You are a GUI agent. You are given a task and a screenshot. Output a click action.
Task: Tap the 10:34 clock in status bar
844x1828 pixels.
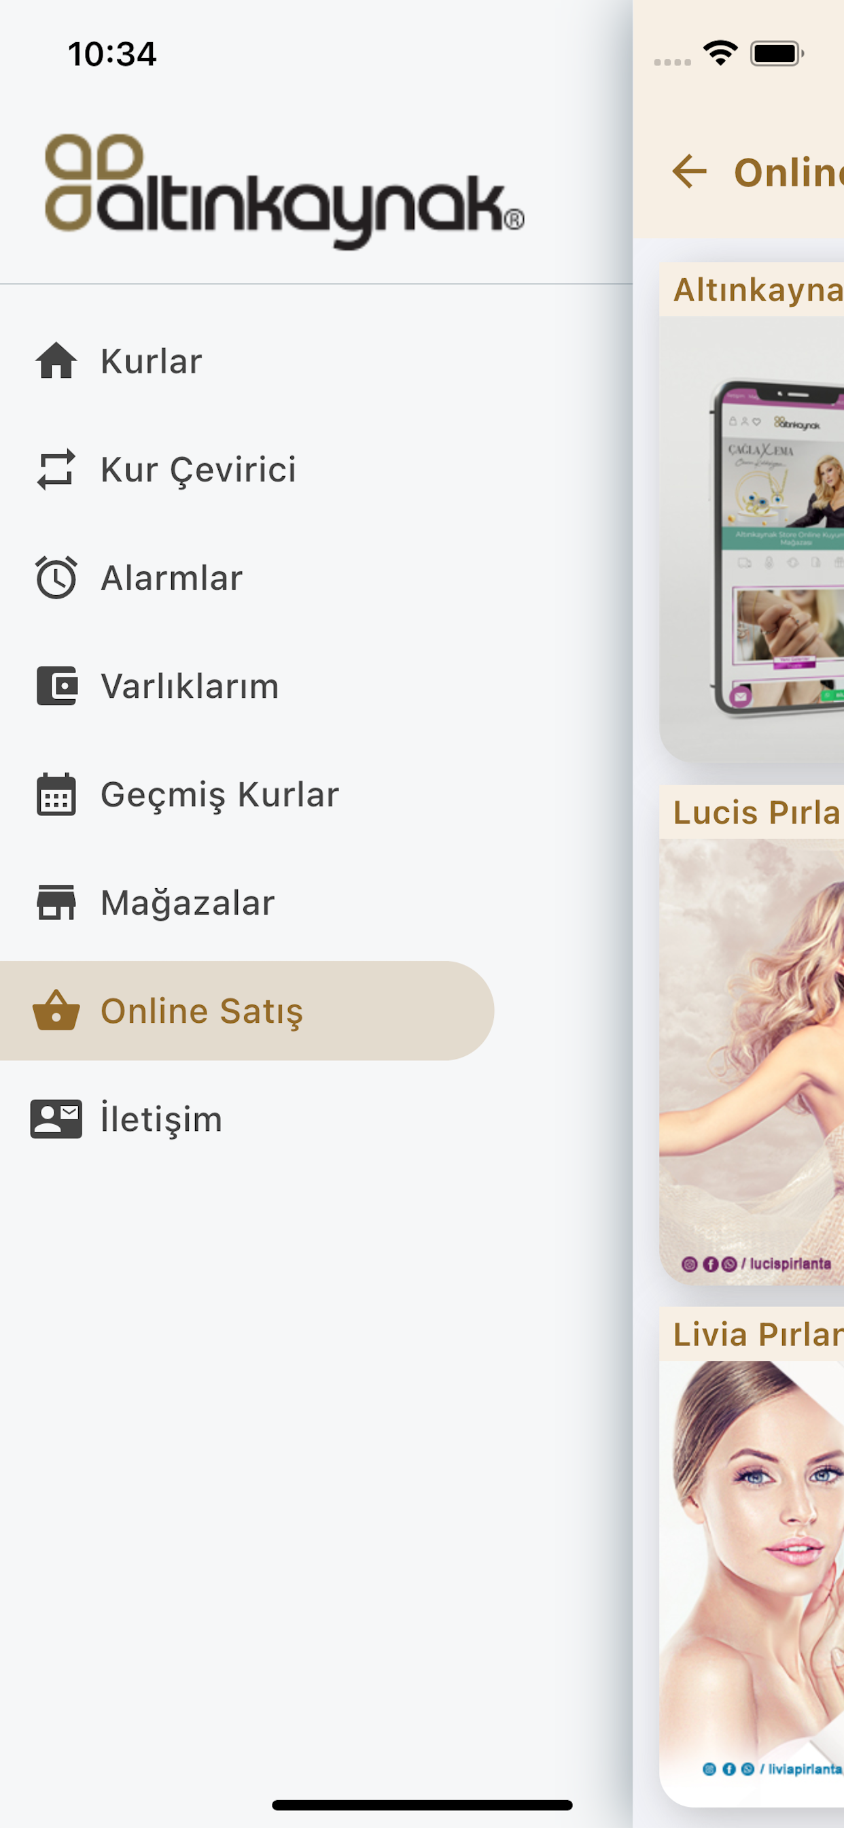[x=112, y=54]
